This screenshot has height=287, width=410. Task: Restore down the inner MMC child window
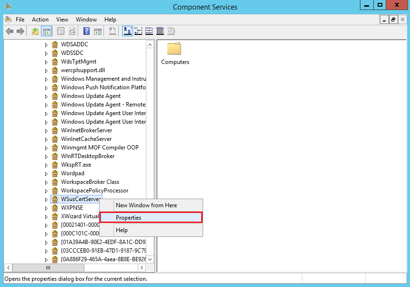(x=393, y=20)
